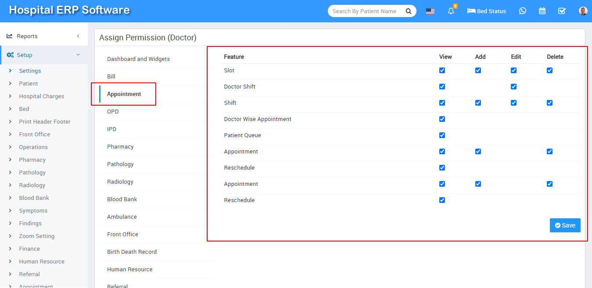Image resolution: width=592 pixels, height=288 pixels.
Task: Click the task checklist icon in header
Action: (562, 11)
